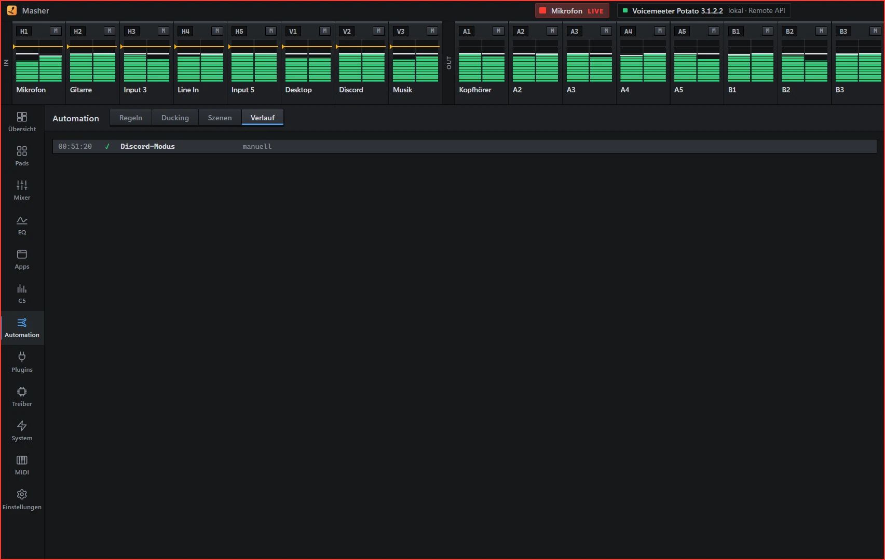Select the H5 channel badge
This screenshot has width=885, height=560.
(239, 32)
